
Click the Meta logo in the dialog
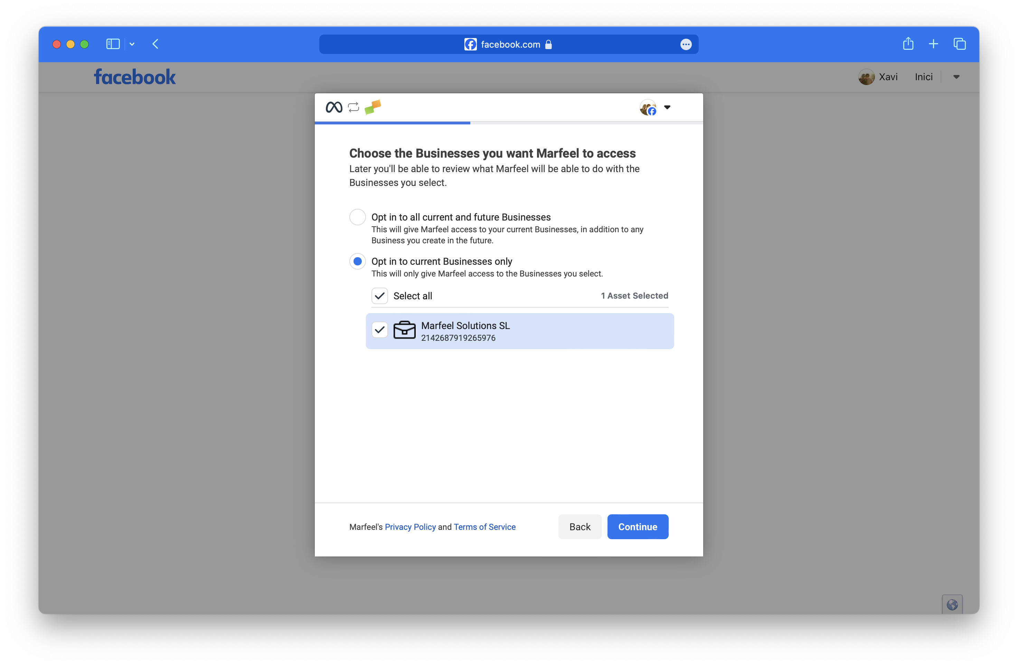(335, 107)
